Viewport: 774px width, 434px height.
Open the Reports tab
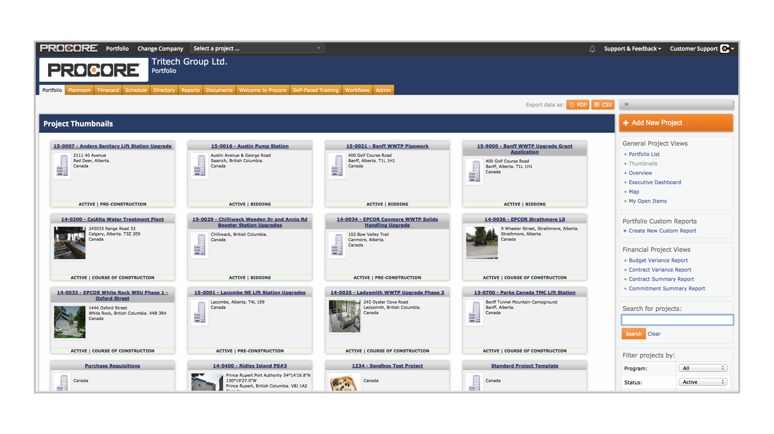tap(190, 90)
